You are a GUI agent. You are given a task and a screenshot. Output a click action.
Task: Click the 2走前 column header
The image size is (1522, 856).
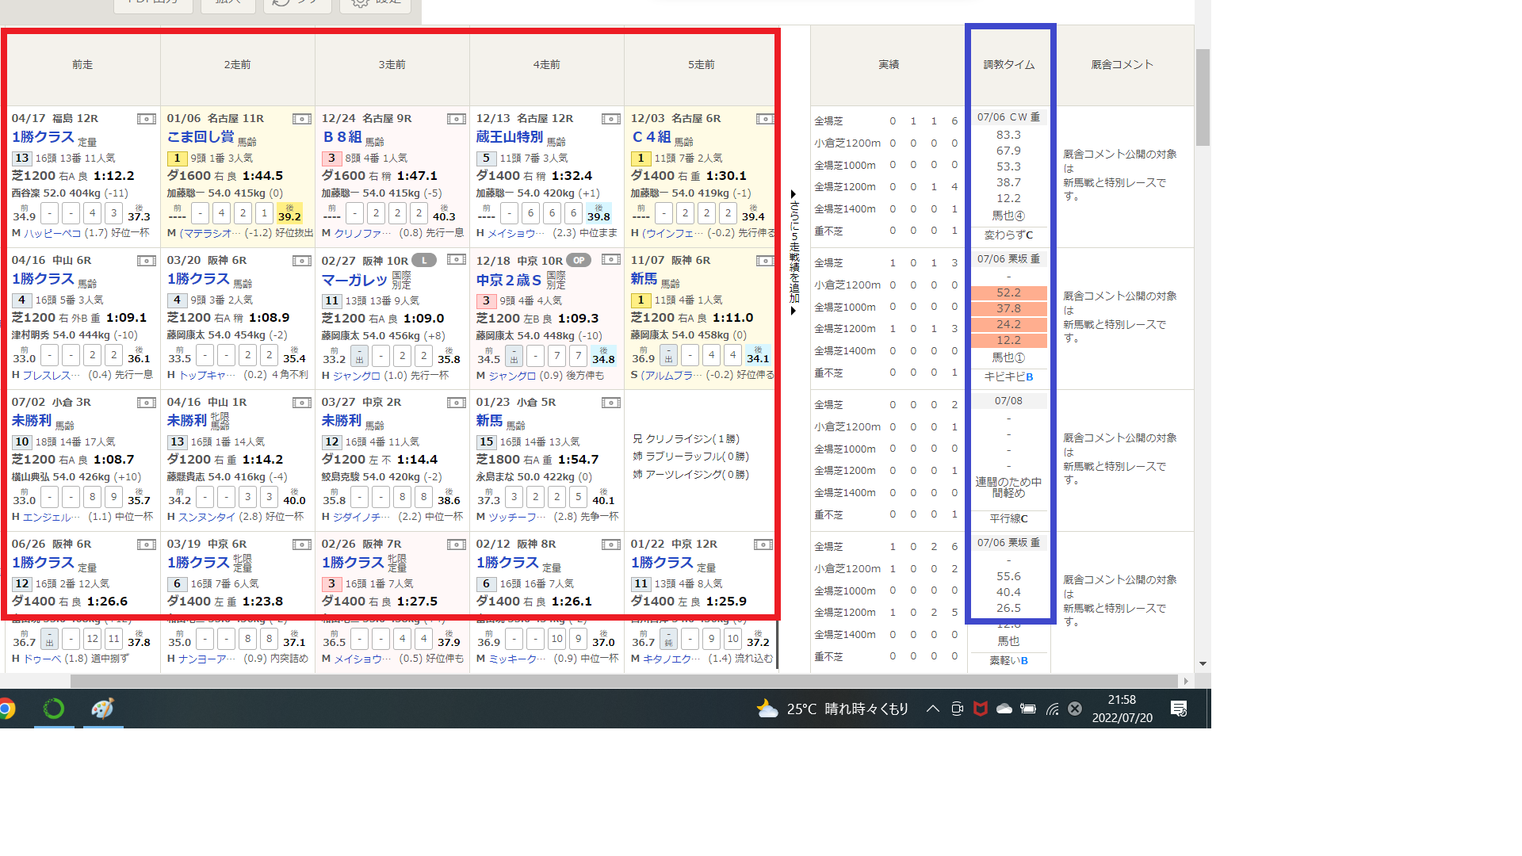pos(237,65)
